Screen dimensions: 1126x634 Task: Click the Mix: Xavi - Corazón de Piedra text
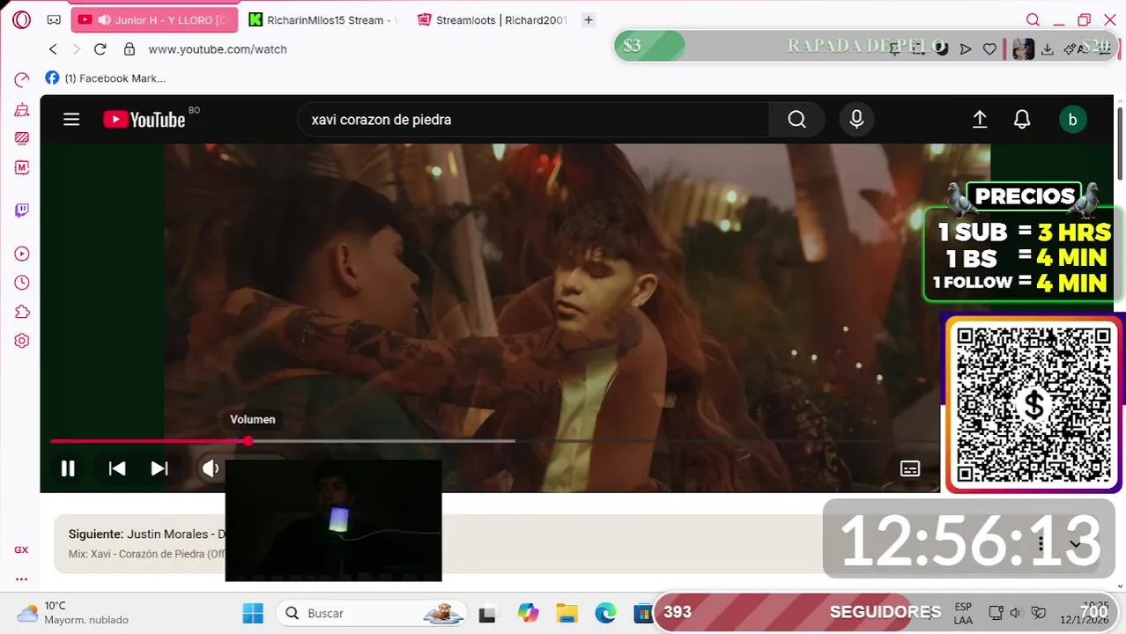tap(147, 554)
